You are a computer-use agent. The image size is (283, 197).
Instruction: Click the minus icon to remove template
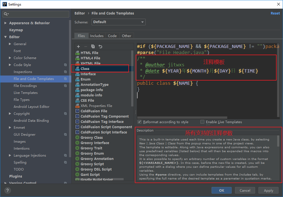click(86, 47)
